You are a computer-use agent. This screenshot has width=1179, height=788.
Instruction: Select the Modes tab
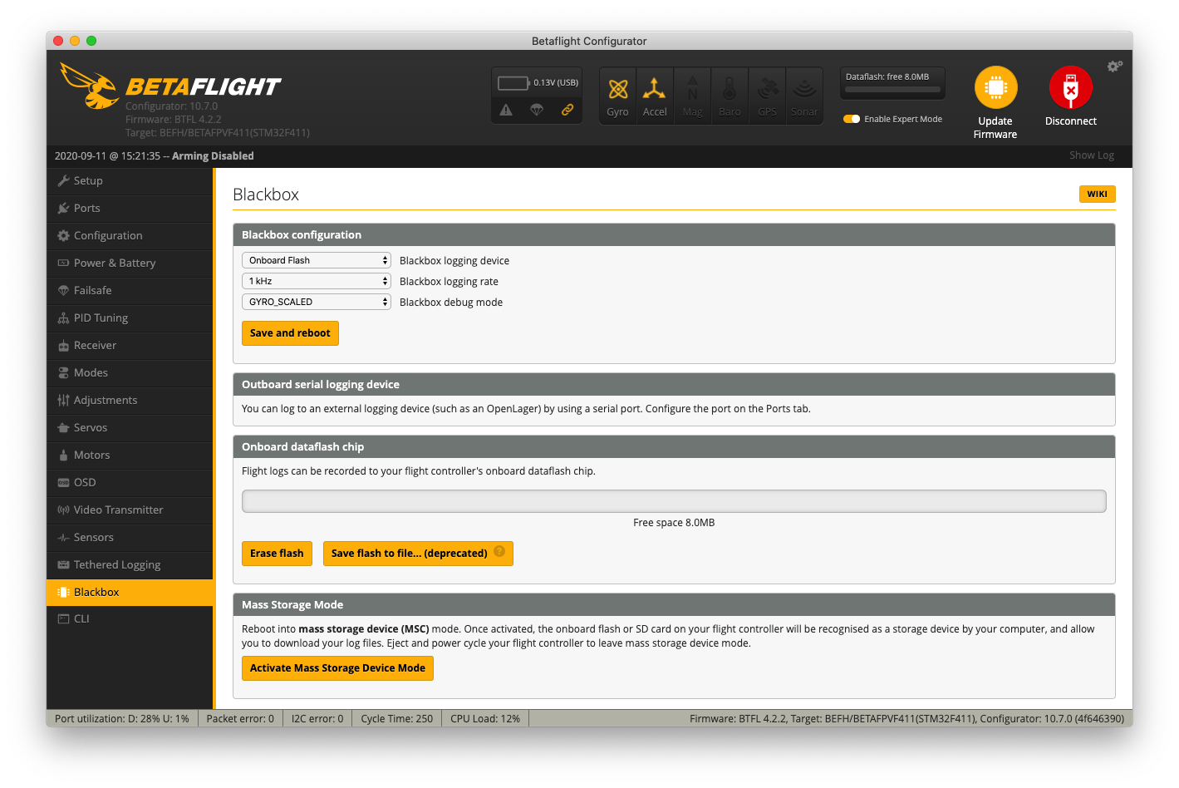[130, 372]
